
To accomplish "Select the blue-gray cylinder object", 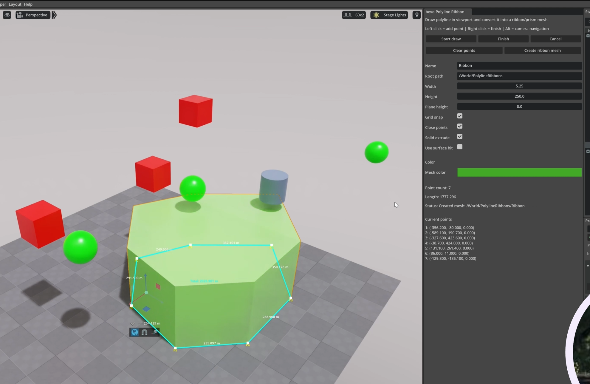I will pyautogui.click(x=274, y=187).
